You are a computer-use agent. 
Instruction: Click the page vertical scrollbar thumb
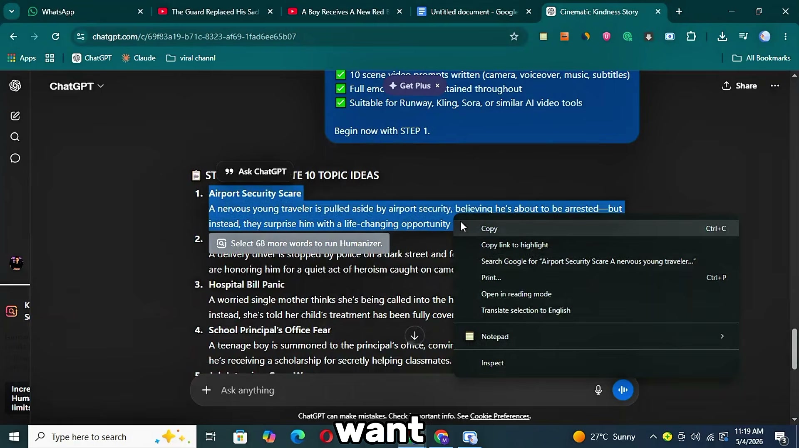794,349
